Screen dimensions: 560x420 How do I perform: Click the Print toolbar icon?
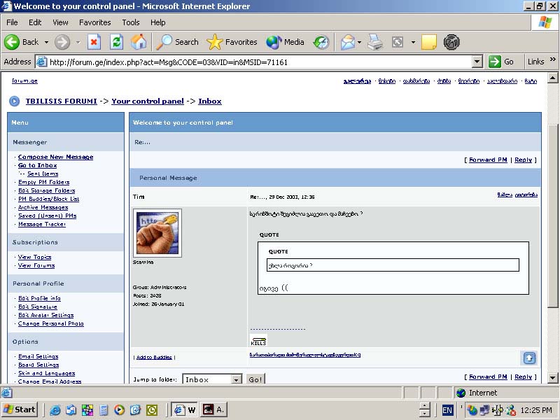point(375,42)
